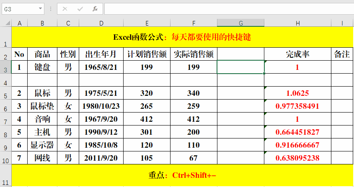Image resolution: width=354 pixels, height=187 pixels.
Task: Click the cell containing '鼠标垫'
Action: [42, 106]
